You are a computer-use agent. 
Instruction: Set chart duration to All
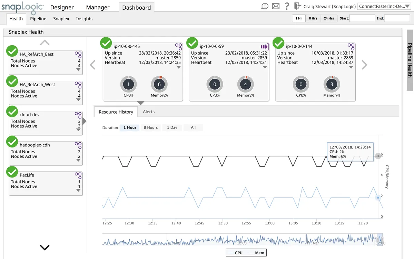[193, 127]
